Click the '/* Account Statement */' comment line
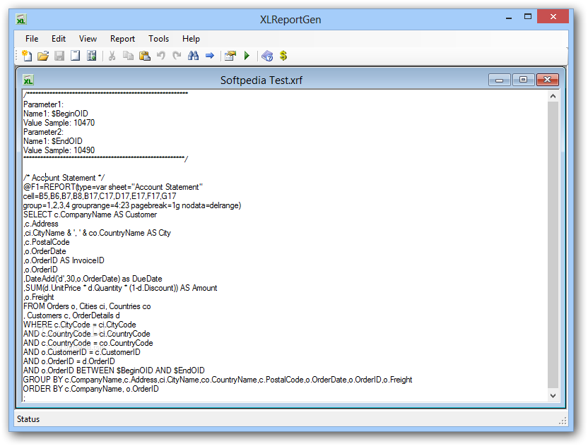This screenshot has width=588, height=446. (x=64, y=178)
